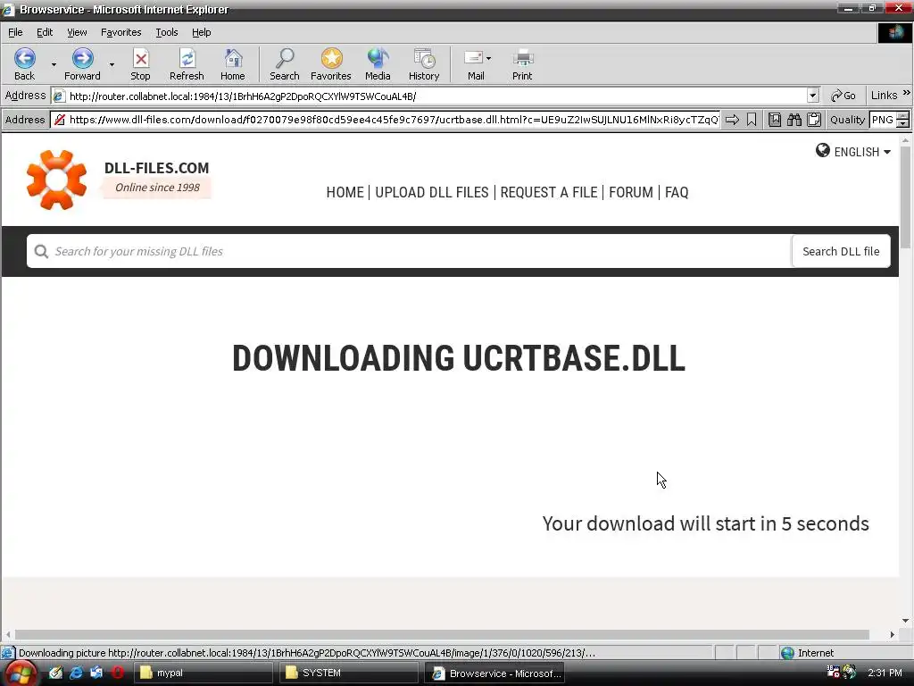This screenshot has width=914, height=686.
Task: Open the FORUM link
Action: (x=631, y=193)
